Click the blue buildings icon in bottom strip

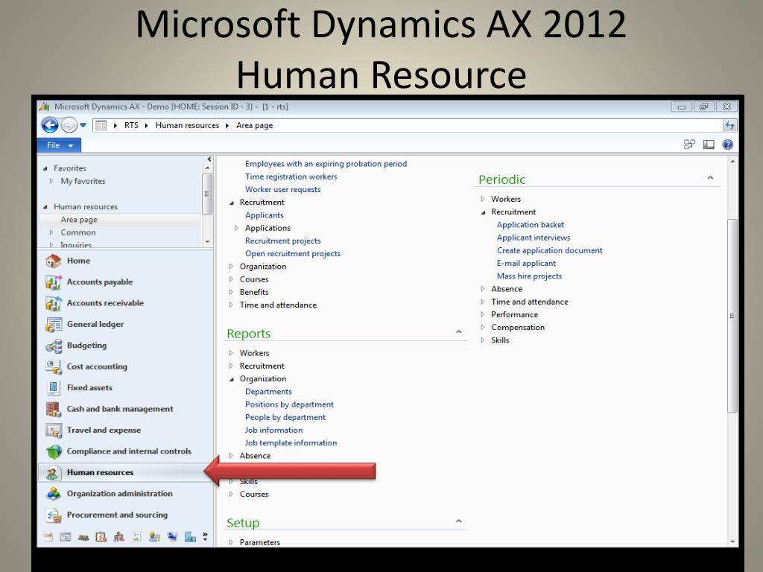click(x=190, y=537)
